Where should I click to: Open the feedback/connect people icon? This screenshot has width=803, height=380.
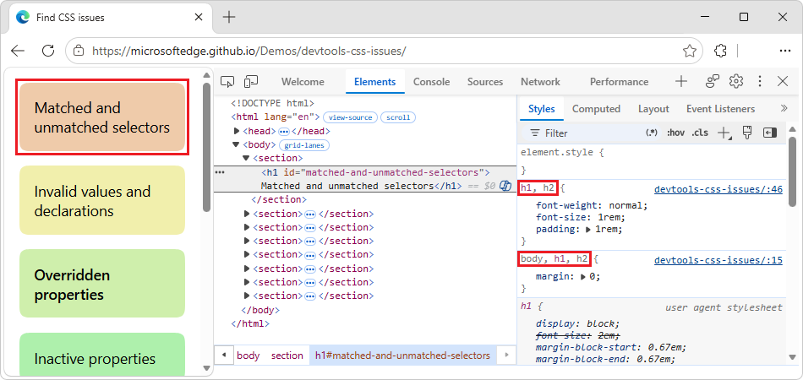point(713,81)
